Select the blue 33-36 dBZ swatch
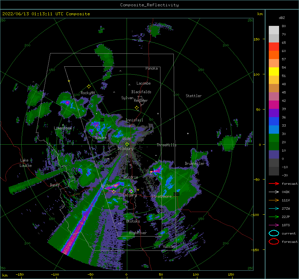This screenshot has height=279, width=299. pyautogui.click(x=274, y=121)
